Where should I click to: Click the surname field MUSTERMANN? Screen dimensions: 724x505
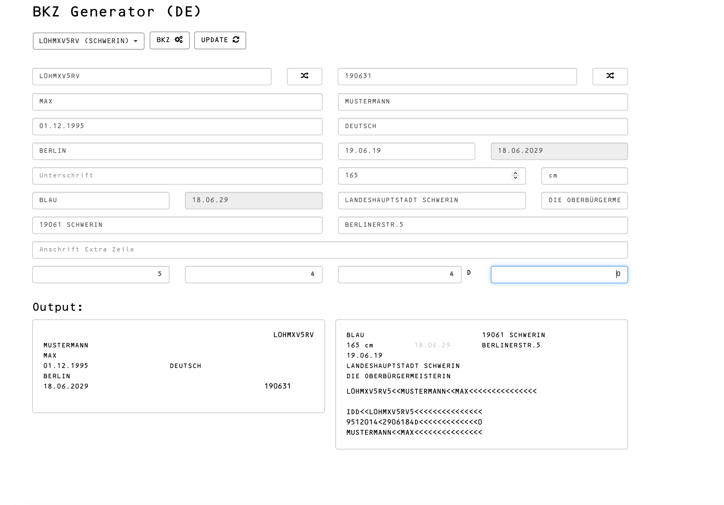click(x=483, y=102)
